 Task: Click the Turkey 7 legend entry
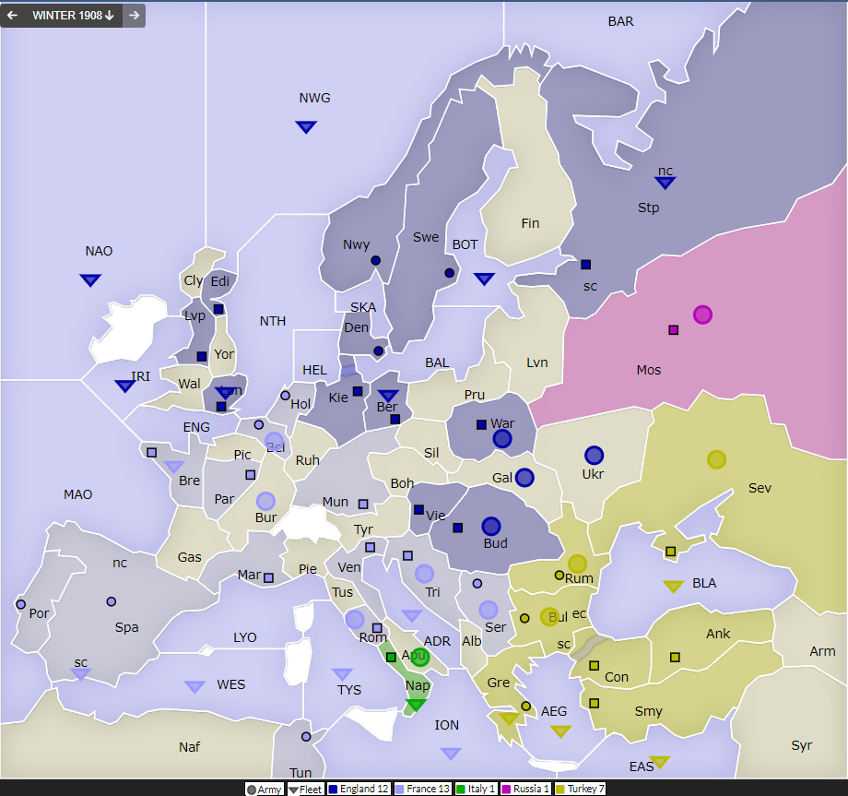(580, 789)
